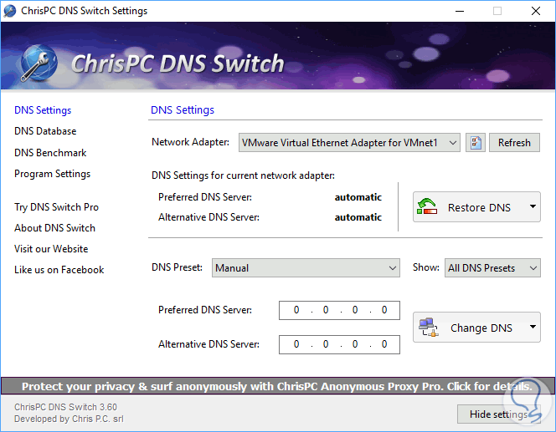Click the DNS Settings page heading
Image resolution: width=556 pixels, height=432 pixels.
183,110
